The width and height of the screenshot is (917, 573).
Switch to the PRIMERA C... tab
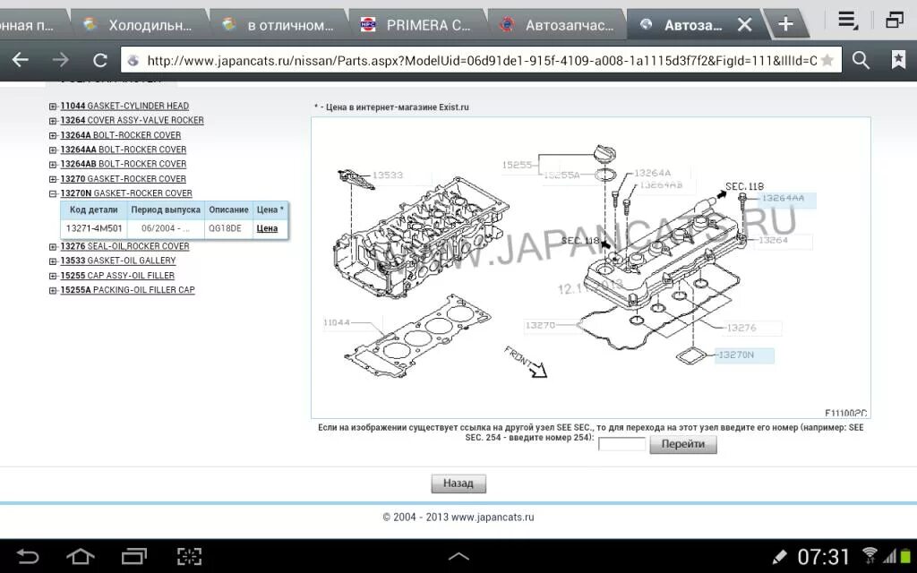417,24
